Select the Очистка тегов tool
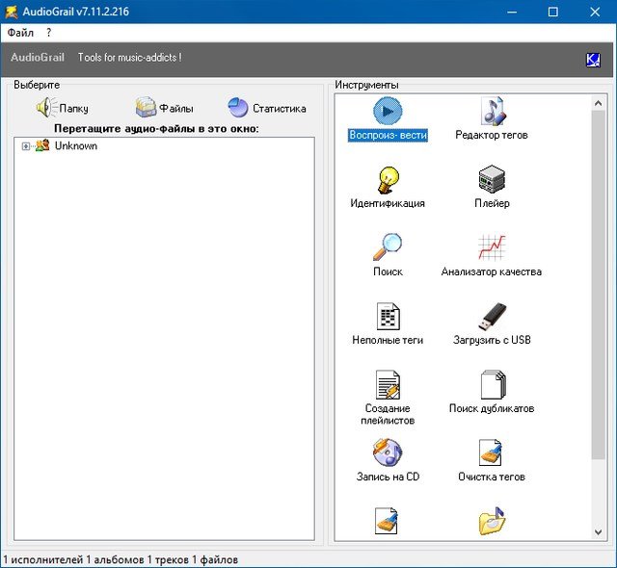This screenshot has height=568, width=617. [492, 452]
